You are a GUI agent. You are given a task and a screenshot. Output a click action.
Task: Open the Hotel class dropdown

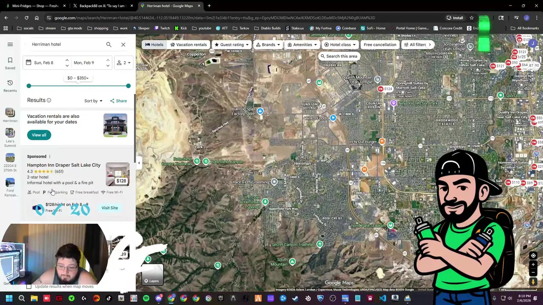click(340, 44)
